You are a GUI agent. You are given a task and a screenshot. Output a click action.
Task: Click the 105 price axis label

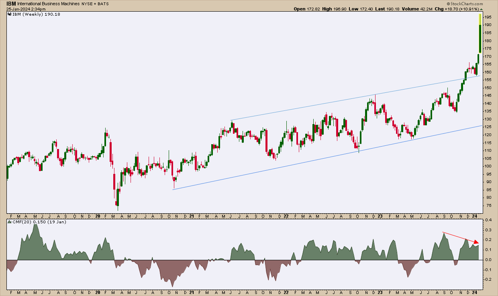click(x=488, y=158)
